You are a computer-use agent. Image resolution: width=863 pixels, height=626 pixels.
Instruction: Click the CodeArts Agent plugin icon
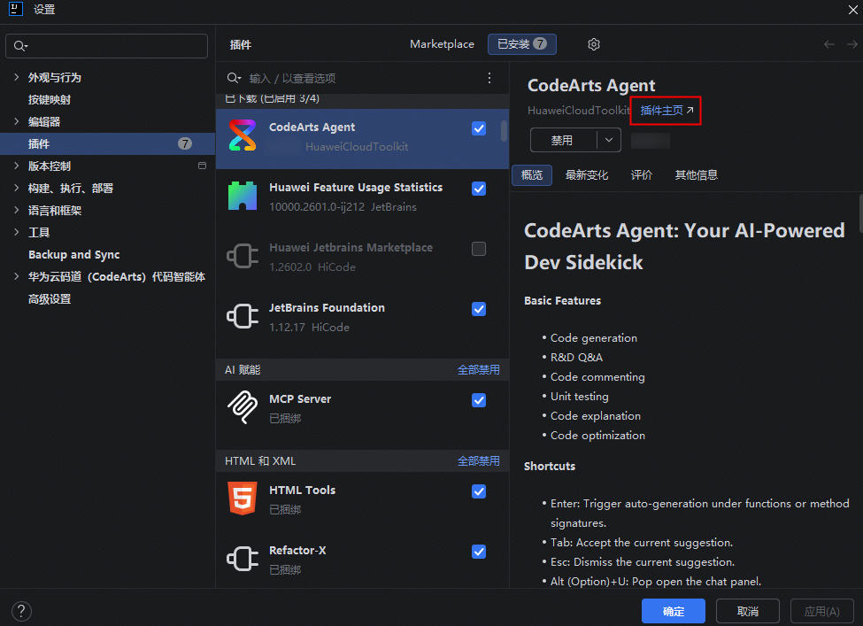(243, 135)
